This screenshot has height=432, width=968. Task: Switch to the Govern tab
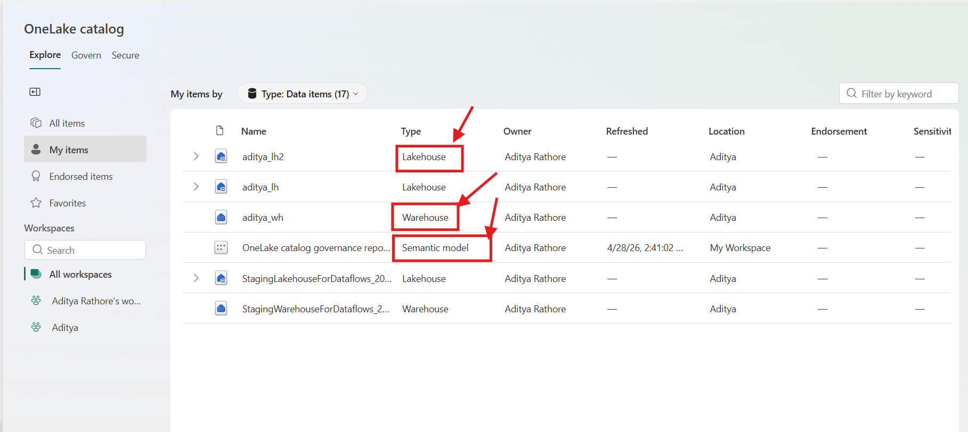86,55
